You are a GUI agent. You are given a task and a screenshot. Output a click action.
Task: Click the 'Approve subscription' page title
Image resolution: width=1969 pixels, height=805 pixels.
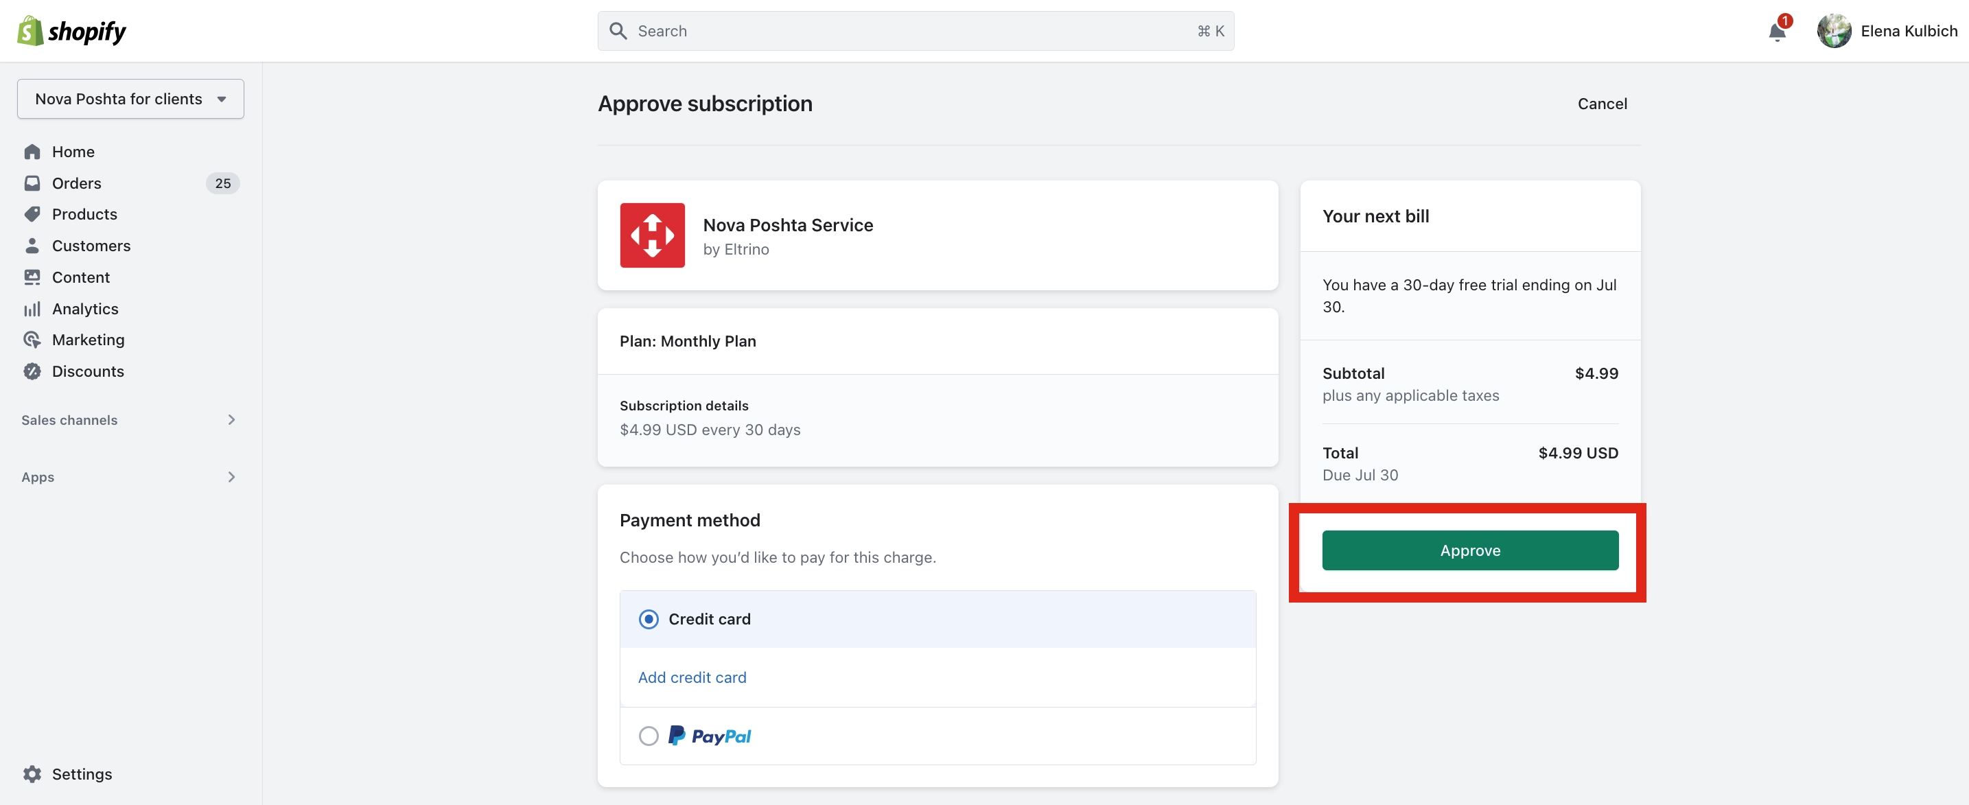pos(705,104)
